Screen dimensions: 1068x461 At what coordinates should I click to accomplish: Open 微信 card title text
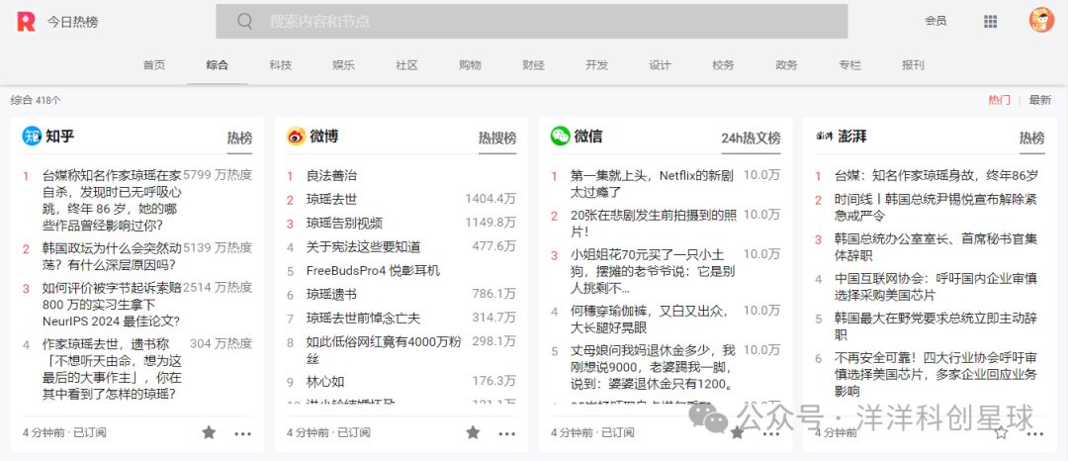point(587,137)
